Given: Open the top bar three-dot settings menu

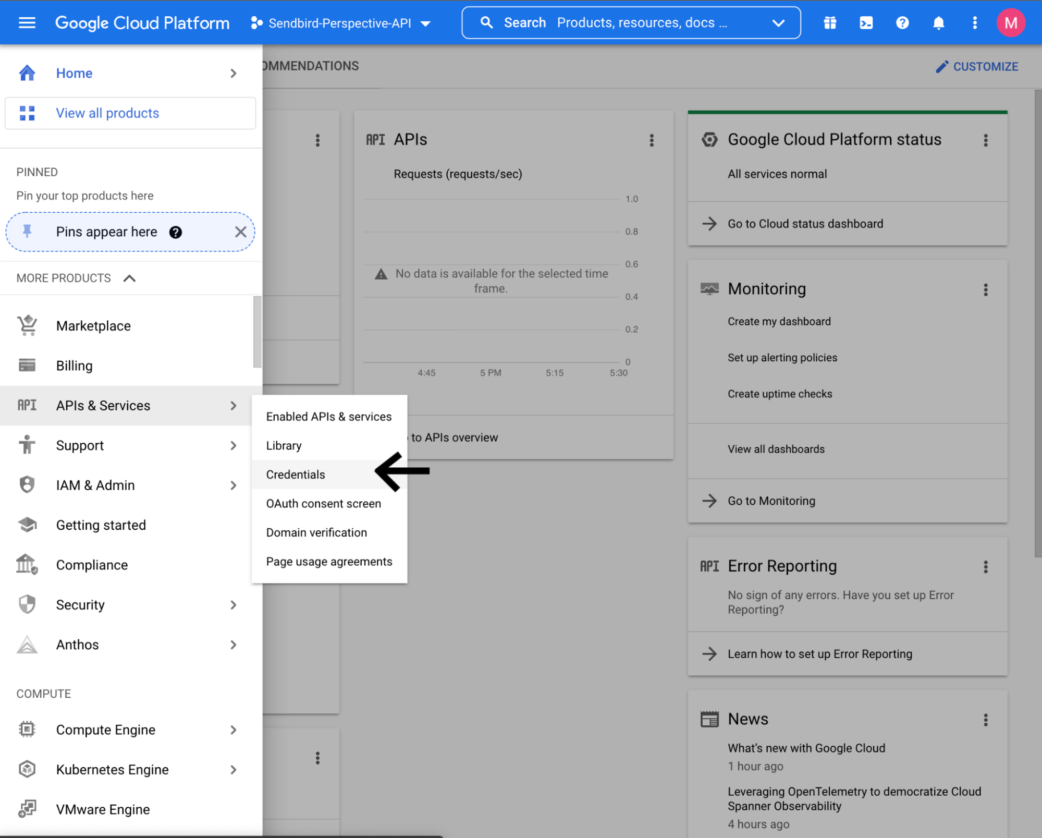Looking at the screenshot, I should pos(975,23).
